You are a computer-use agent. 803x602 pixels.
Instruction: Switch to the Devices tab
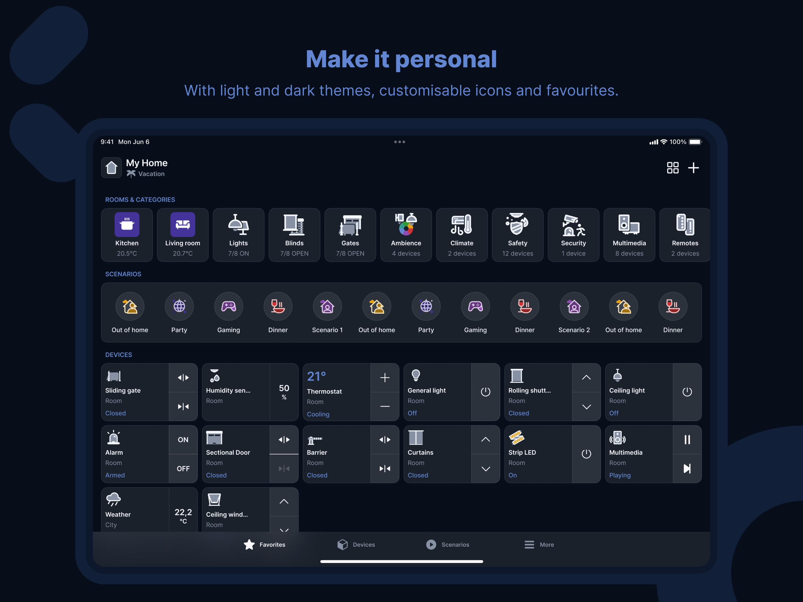356,545
